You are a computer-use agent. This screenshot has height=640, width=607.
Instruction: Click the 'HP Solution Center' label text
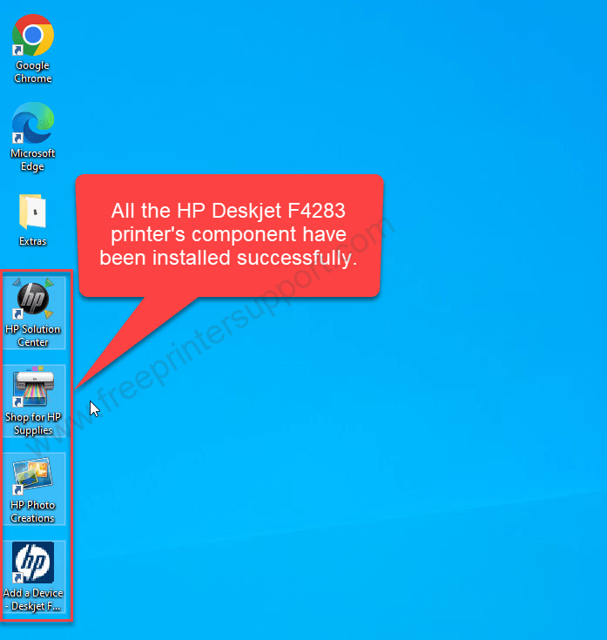pos(32,335)
